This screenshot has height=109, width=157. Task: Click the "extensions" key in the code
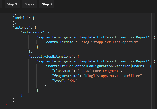coord(33,32)
